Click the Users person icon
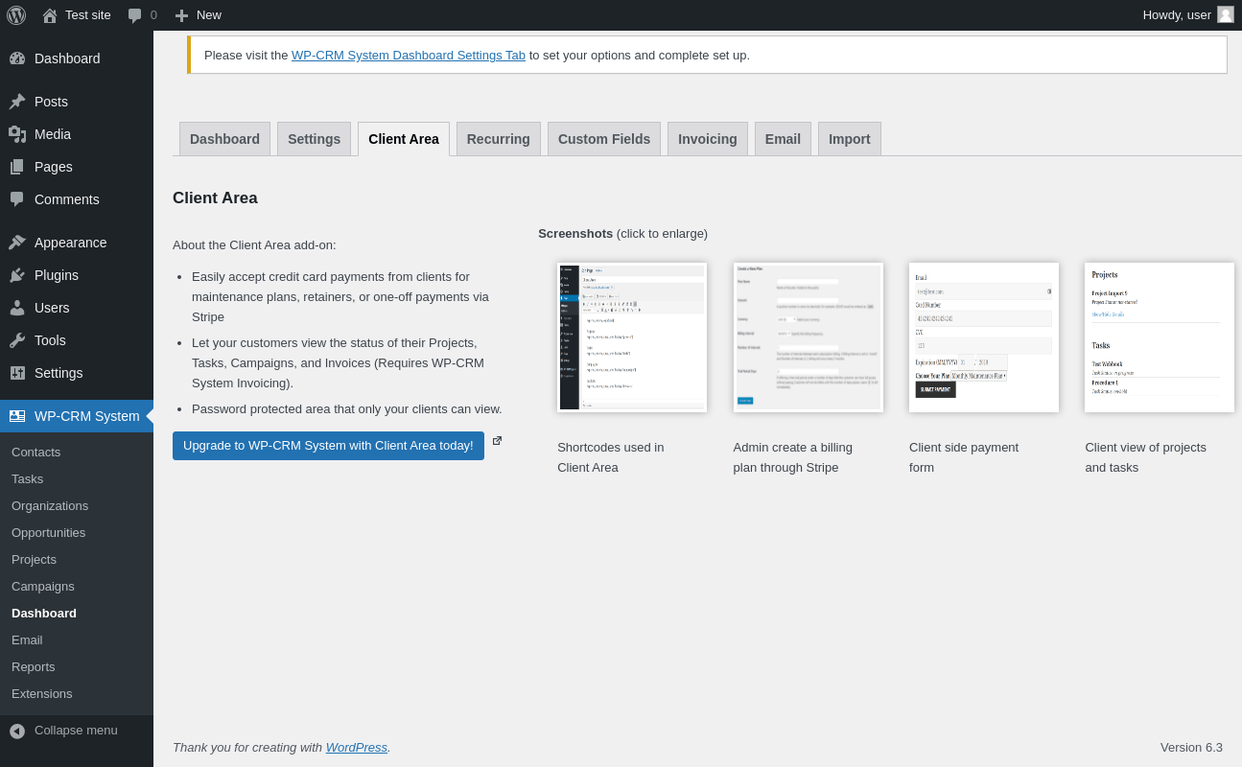This screenshot has width=1242, height=767. pyautogui.click(x=17, y=308)
